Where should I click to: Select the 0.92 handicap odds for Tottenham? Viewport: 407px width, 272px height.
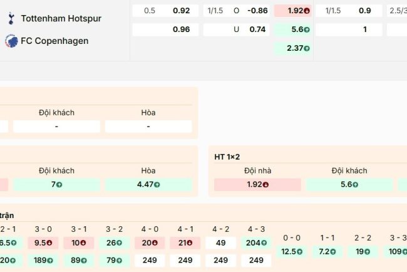(181, 11)
